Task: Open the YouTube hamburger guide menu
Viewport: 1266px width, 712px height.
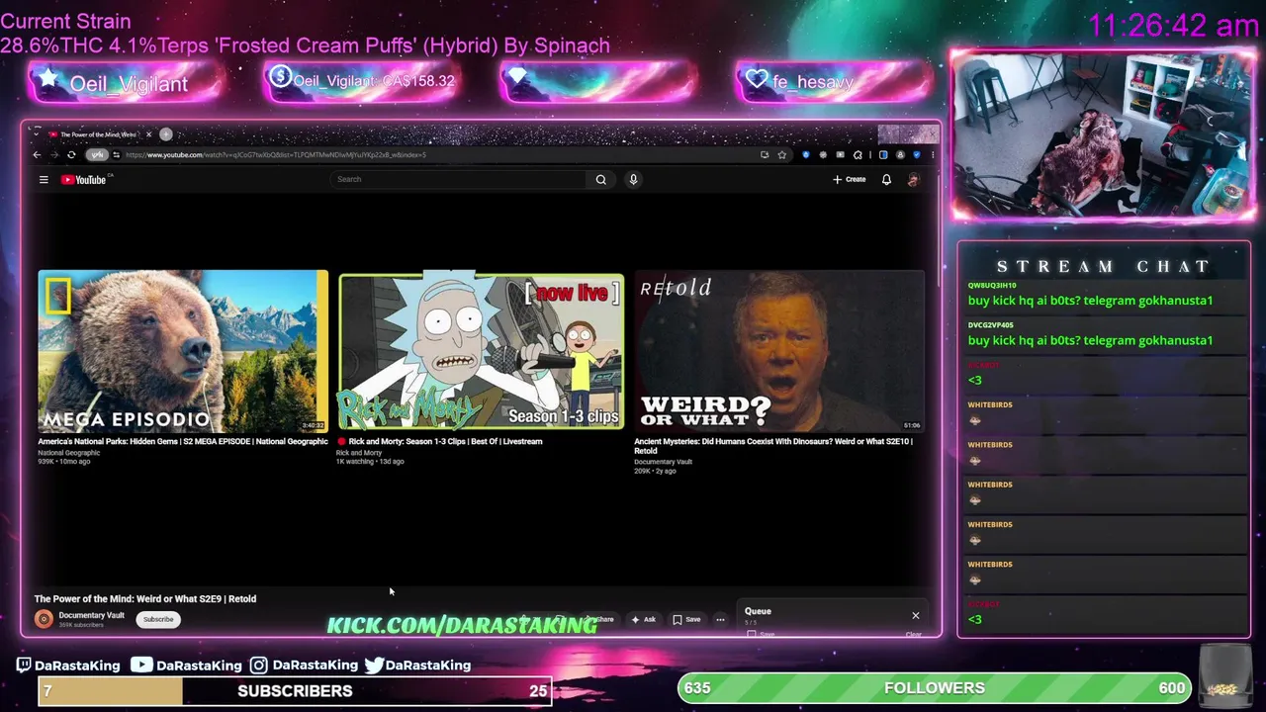Action: pyautogui.click(x=44, y=180)
